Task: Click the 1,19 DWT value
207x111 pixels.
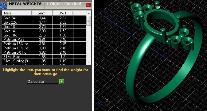Action: (x=63, y=61)
